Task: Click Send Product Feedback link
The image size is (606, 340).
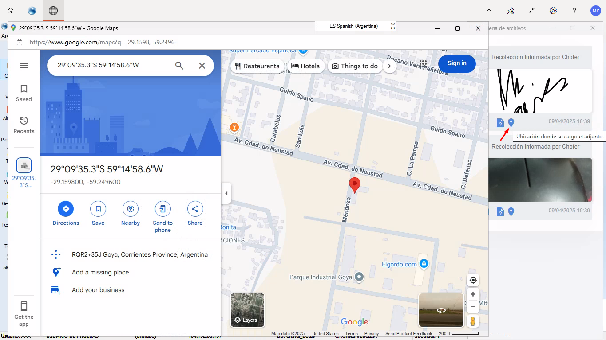Action: point(408,334)
